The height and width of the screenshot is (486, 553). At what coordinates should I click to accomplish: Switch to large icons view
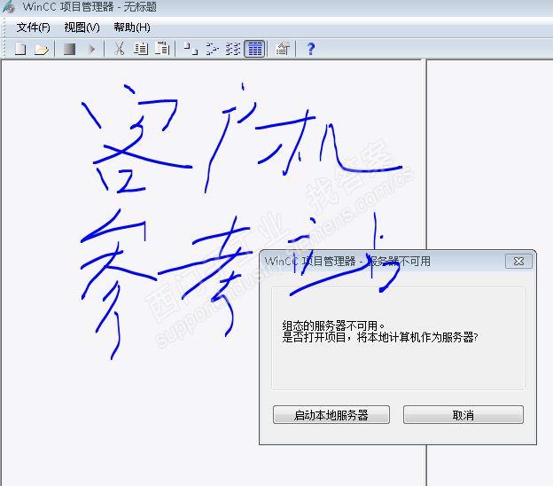[x=191, y=49]
